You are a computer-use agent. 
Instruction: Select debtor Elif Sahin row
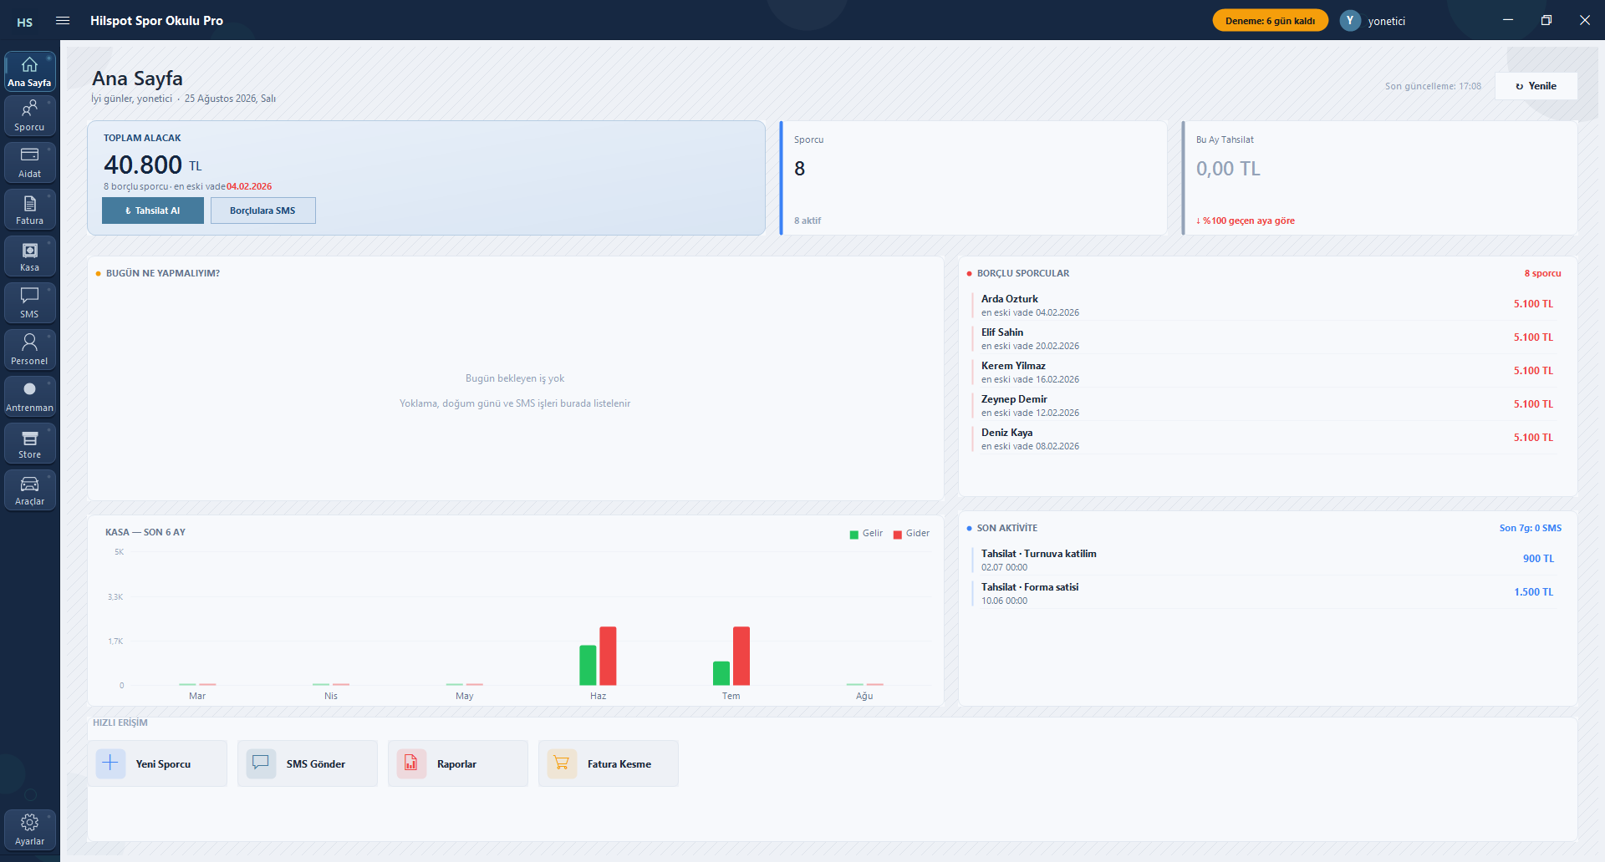[x=1266, y=338]
